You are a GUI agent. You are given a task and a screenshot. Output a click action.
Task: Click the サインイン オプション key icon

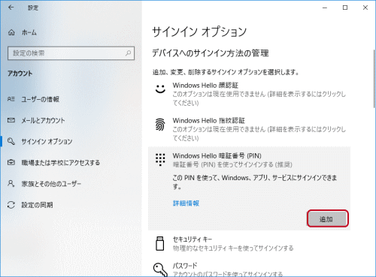tap(11, 141)
